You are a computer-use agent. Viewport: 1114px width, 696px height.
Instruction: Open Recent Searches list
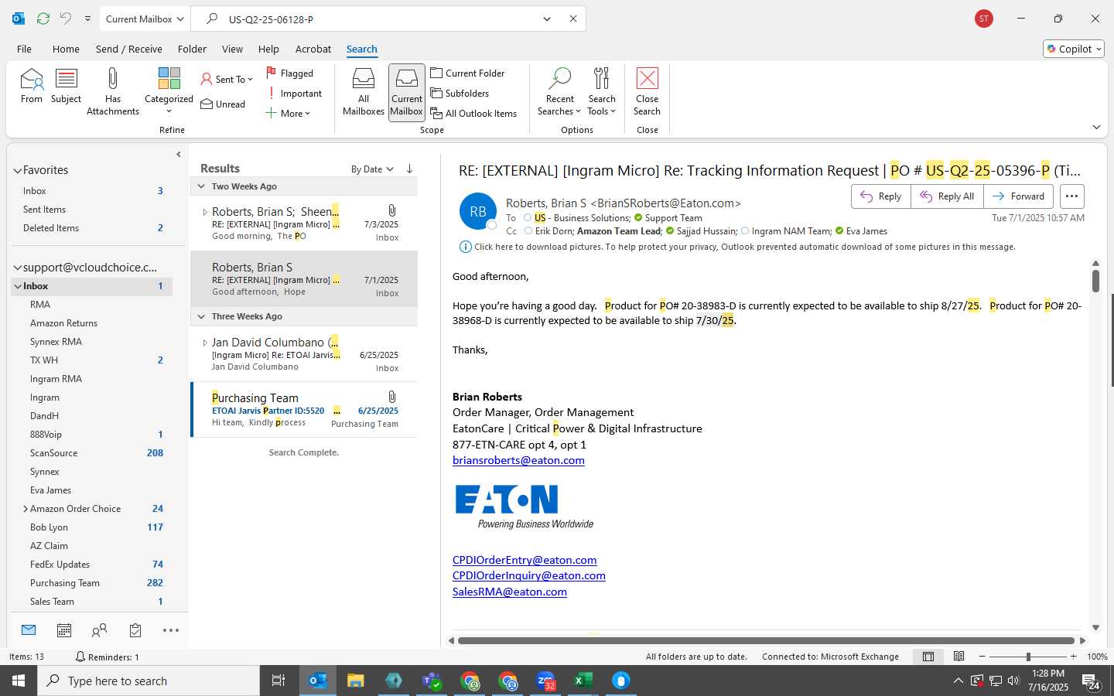point(559,91)
